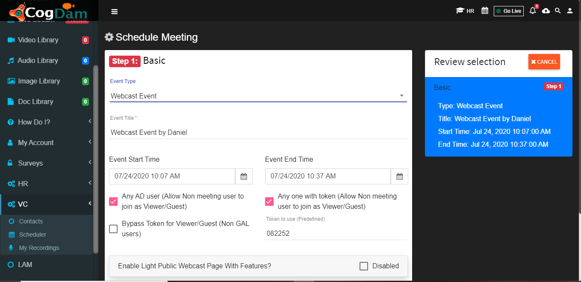Click the Cancel button
The width and height of the screenshot is (581, 282).
[544, 62]
